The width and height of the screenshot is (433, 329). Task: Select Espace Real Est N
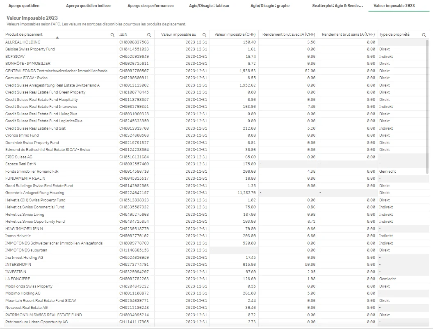click(21, 164)
